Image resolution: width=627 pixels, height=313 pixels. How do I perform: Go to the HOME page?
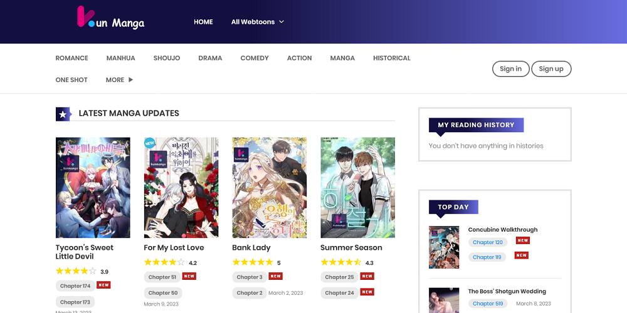(x=203, y=22)
